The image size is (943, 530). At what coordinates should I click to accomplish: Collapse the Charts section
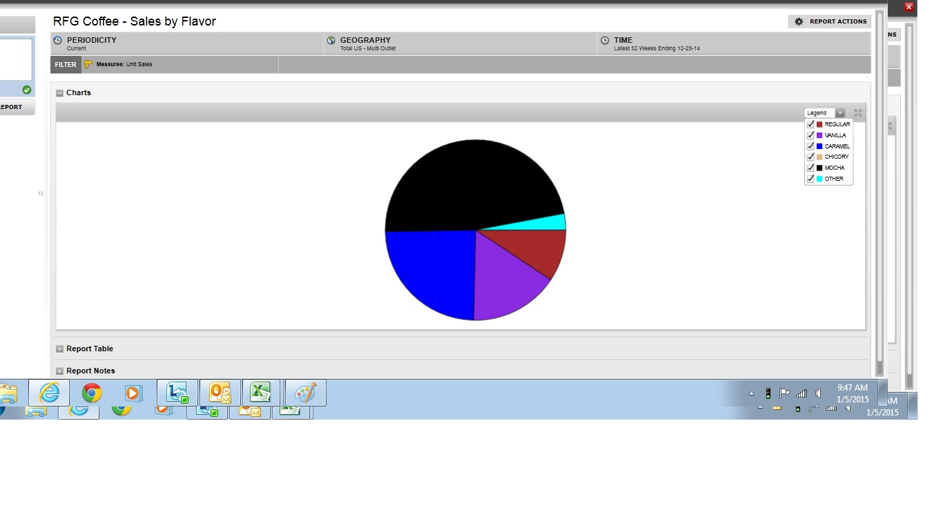point(59,93)
